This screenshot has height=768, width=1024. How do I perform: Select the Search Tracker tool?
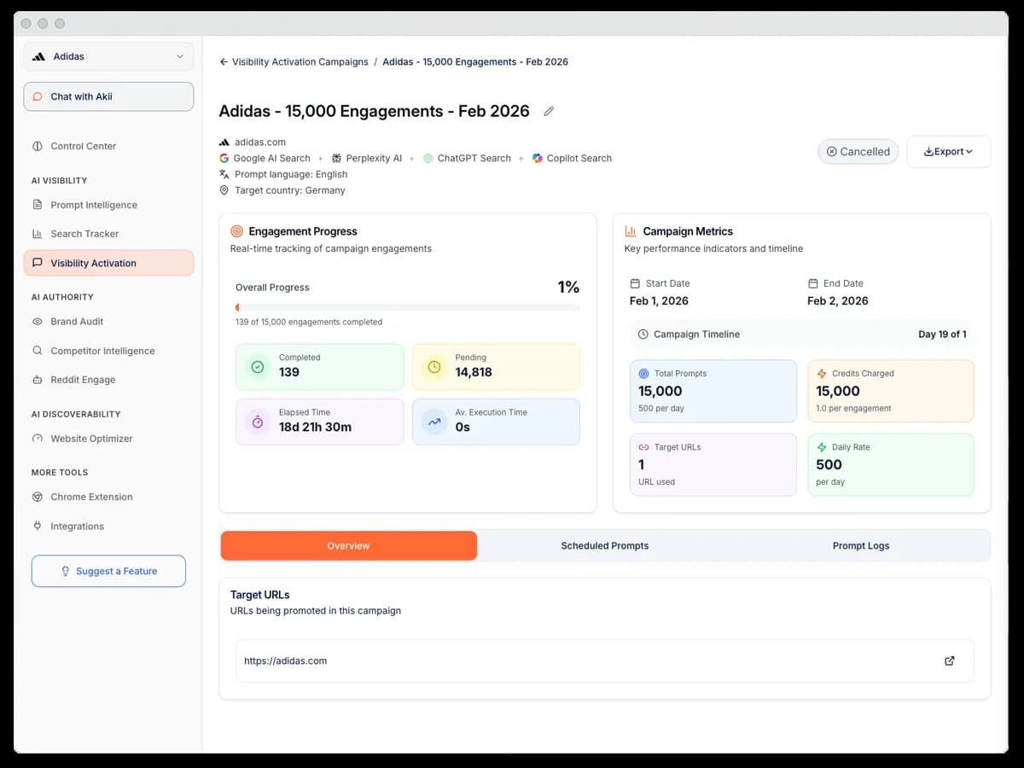[83, 233]
